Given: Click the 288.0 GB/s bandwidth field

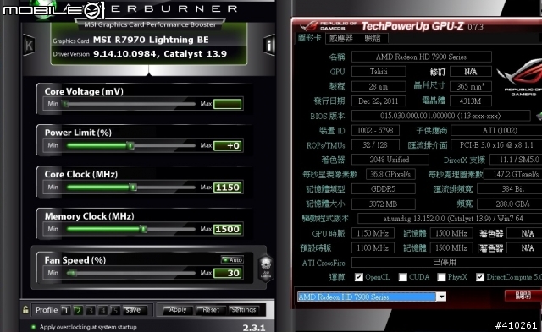Looking at the screenshot, I should coord(510,204).
